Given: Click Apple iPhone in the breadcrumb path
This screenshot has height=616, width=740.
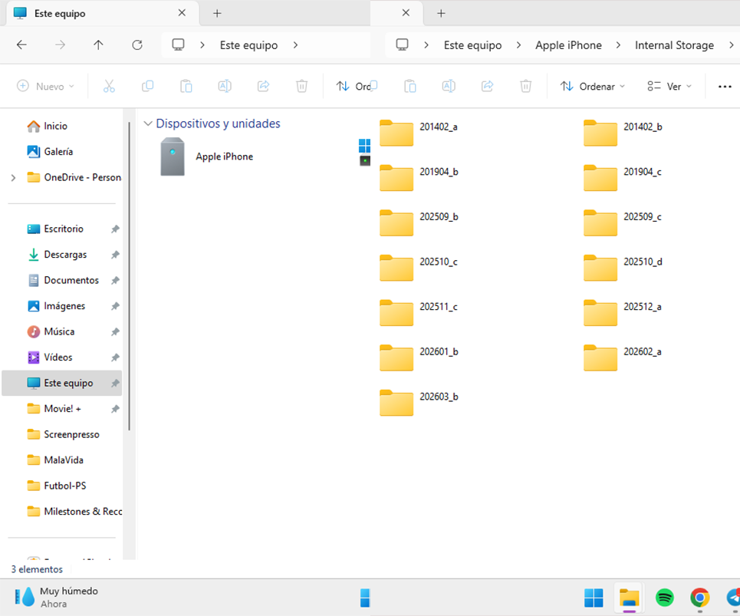Looking at the screenshot, I should (x=568, y=45).
